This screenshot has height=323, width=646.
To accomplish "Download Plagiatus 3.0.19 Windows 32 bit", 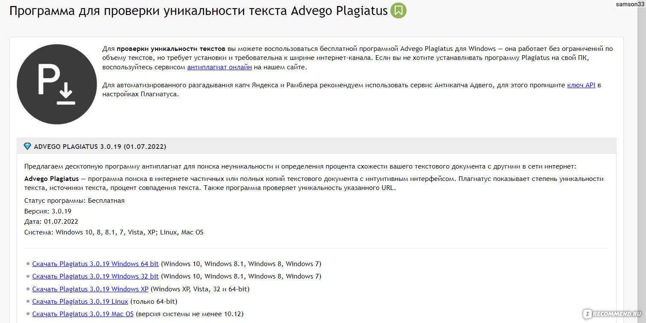I will click(95, 276).
